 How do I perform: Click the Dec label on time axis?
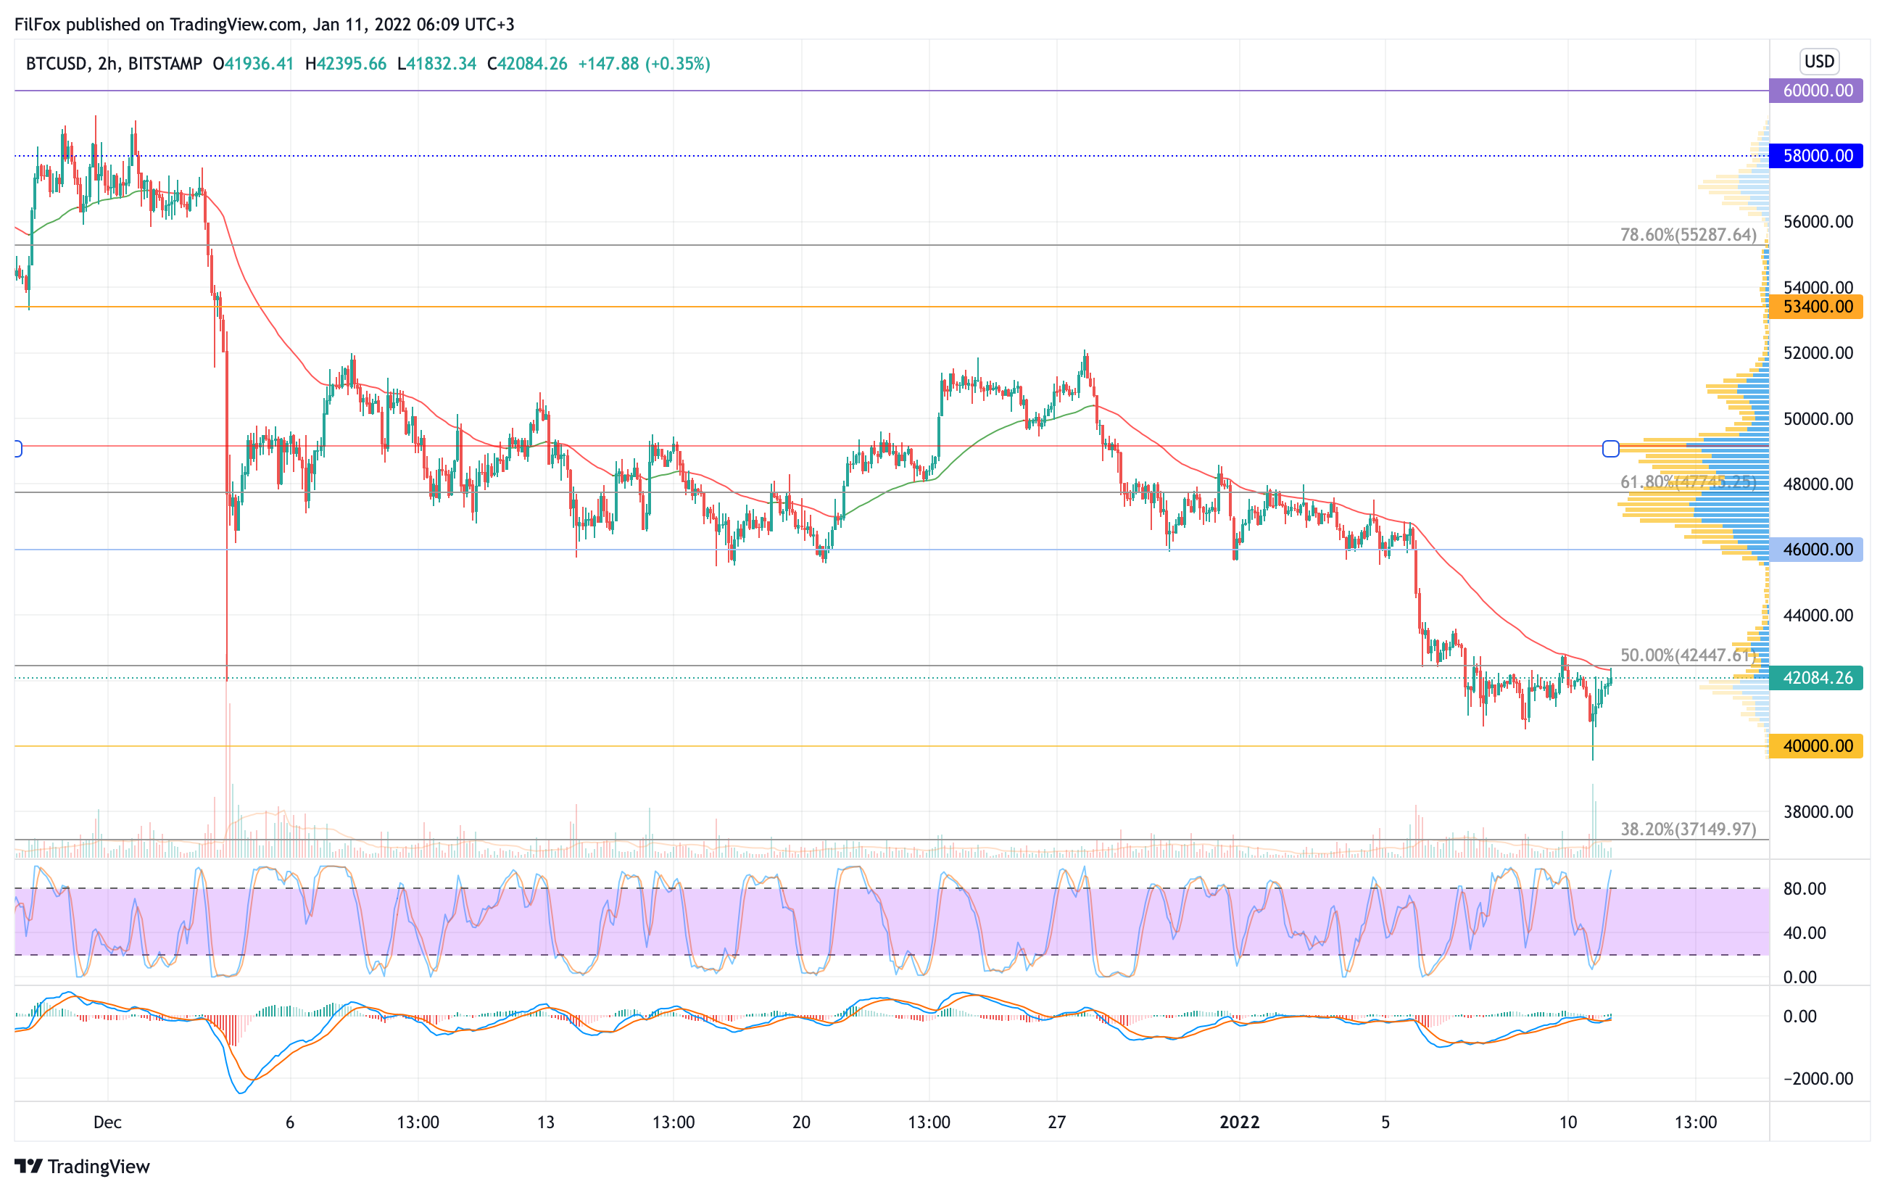107,1122
